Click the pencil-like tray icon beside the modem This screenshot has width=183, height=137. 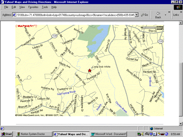159,134
